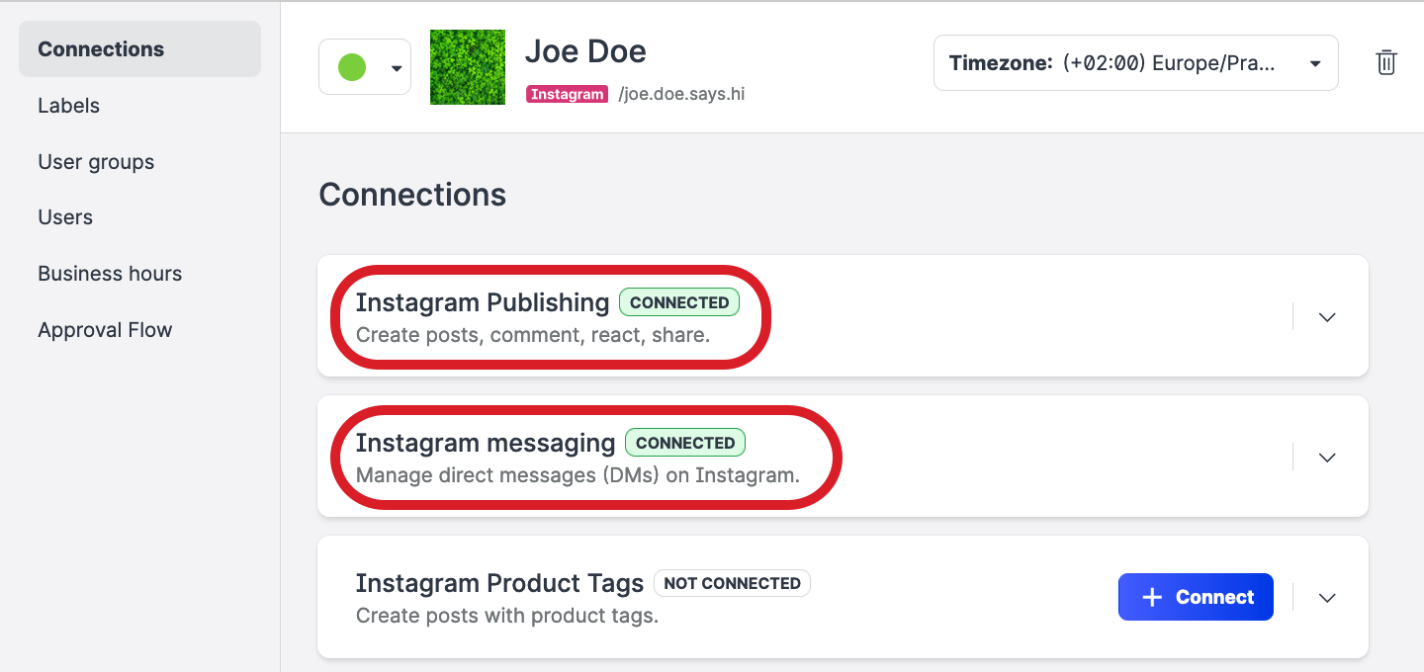Select Connections in the sidebar
Viewport: 1424px width, 672px height.
click(101, 49)
